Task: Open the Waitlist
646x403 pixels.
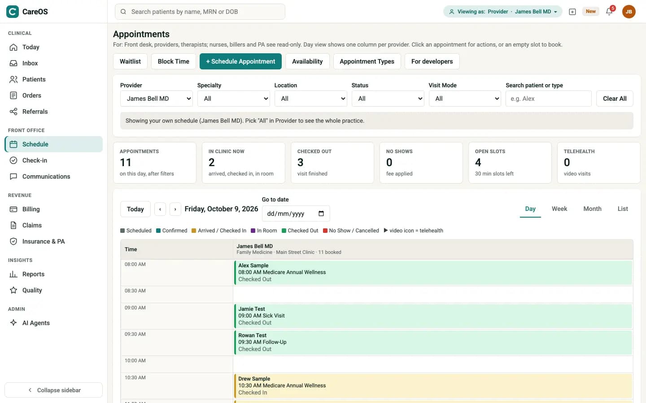Action: click(x=130, y=61)
